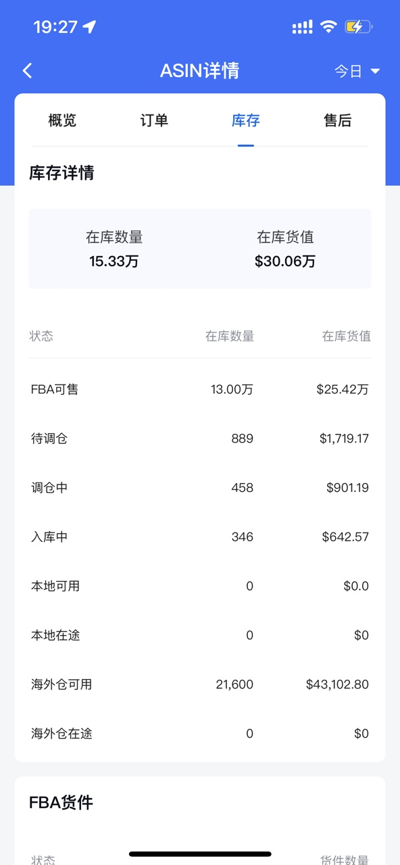
Task: Select the FBA可售 inventory row
Action: point(200,389)
